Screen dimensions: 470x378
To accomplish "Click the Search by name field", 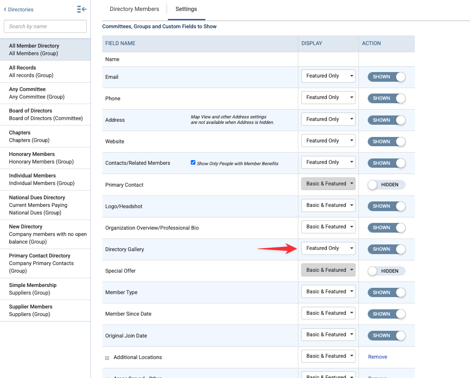I will 45,27.
